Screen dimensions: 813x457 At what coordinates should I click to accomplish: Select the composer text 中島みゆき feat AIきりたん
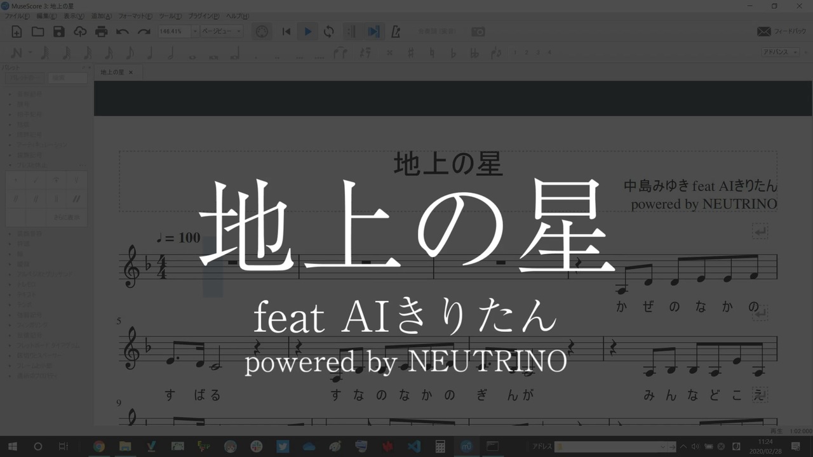(701, 186)
